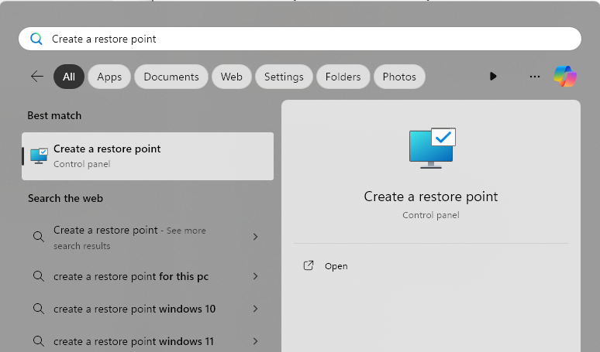
Task: Switch to the Documents filter tab
Action: click(x=171, y=77)
